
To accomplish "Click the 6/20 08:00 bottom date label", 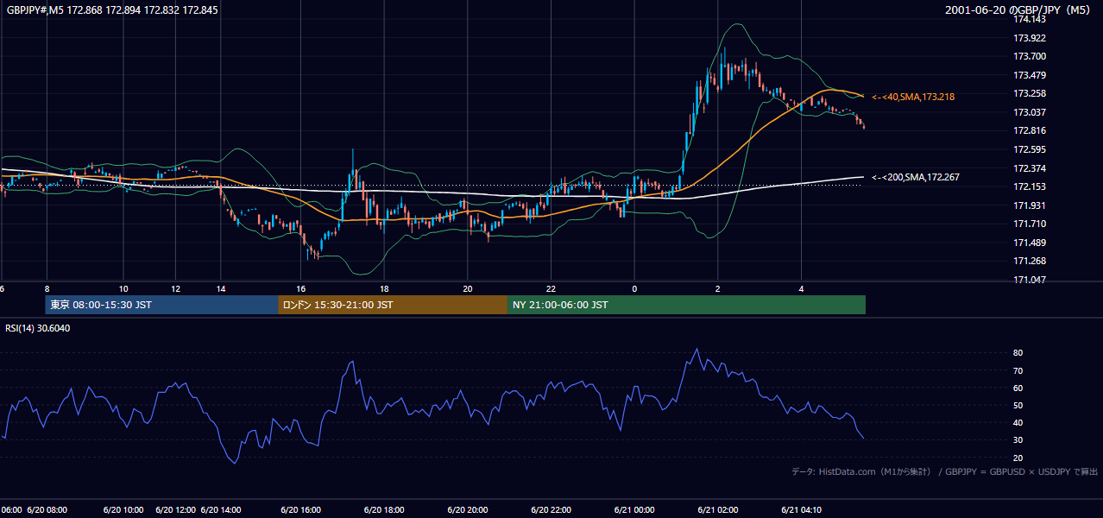I will pos(47,510).
